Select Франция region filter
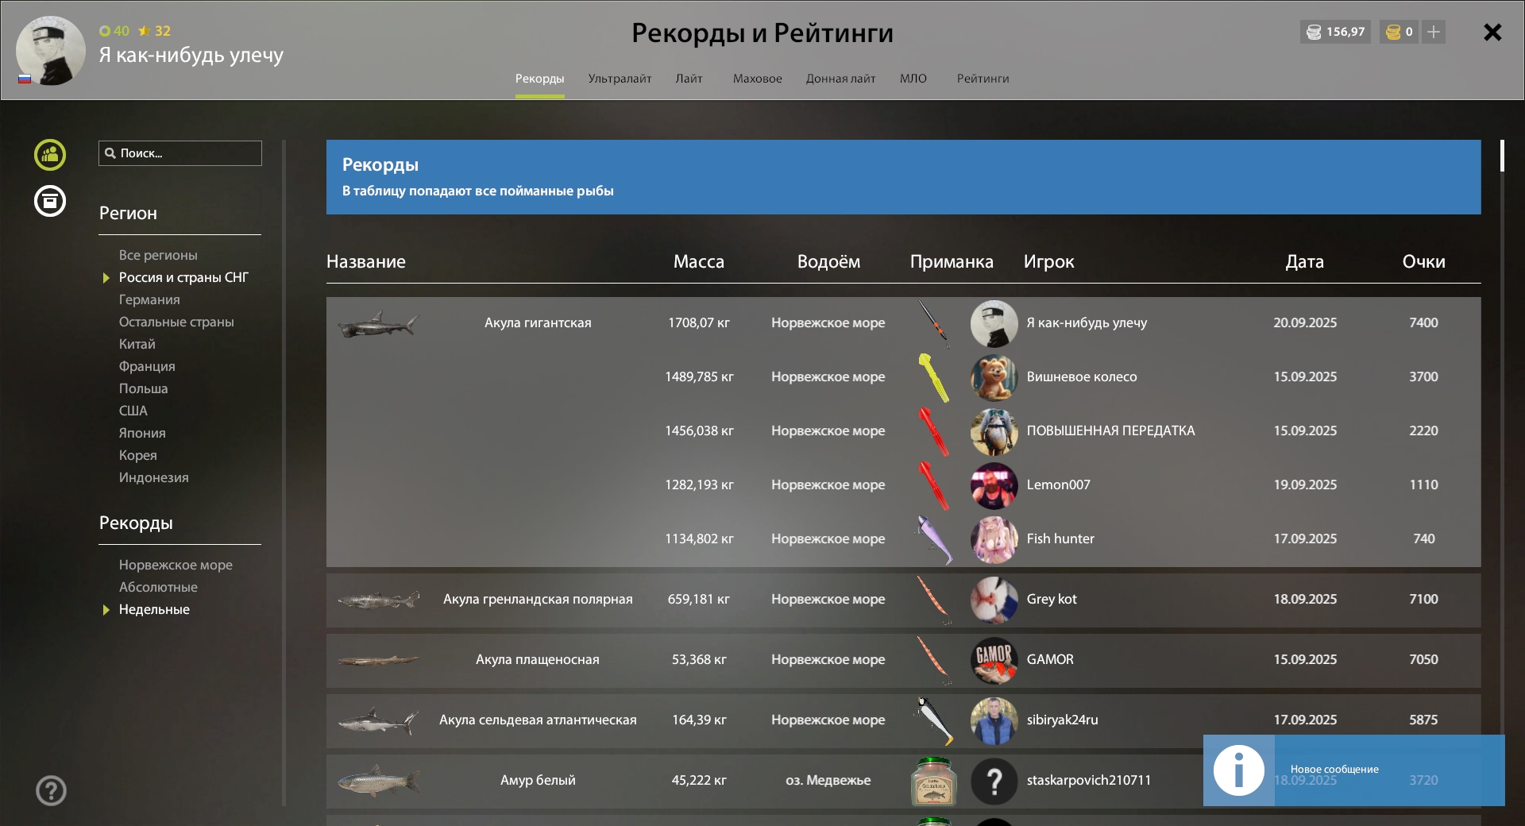 [147, 366]
